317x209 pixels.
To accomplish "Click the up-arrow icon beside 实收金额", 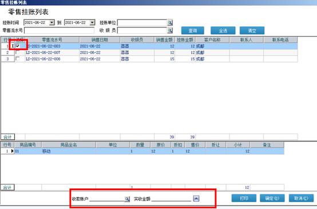I will coord(196,199).
